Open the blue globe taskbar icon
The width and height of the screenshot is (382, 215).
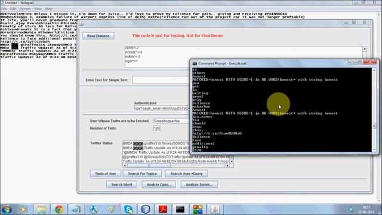[94, 210]
